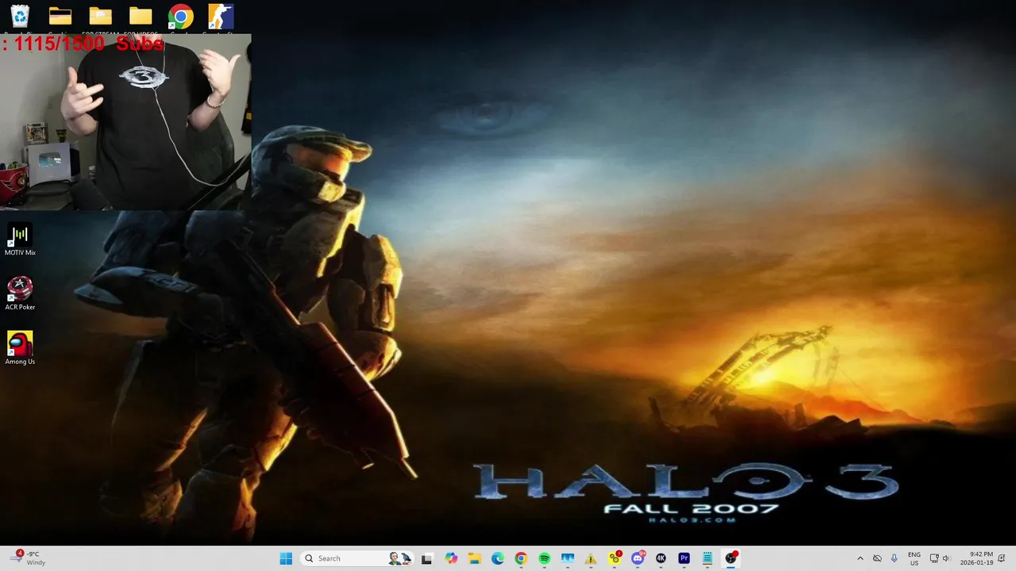Open Spotify from the taskbar
This screenshot has height=571, width=1016.
(x=545, y=558)
